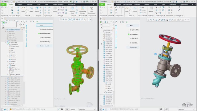Click Main branch label in right window
This screenshot has height=111, width=197.
131,26
